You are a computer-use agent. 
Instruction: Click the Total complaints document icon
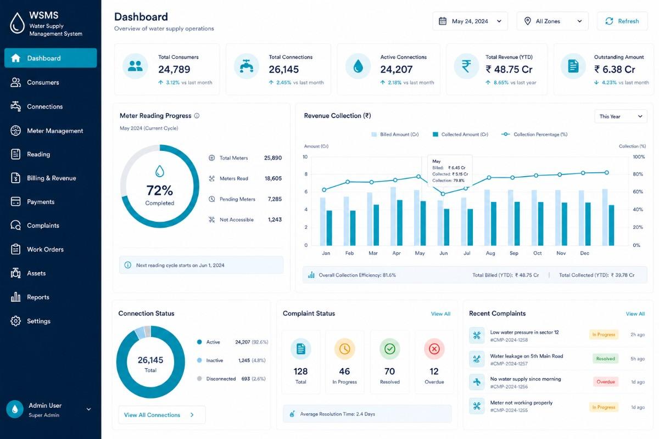point(300,348)
